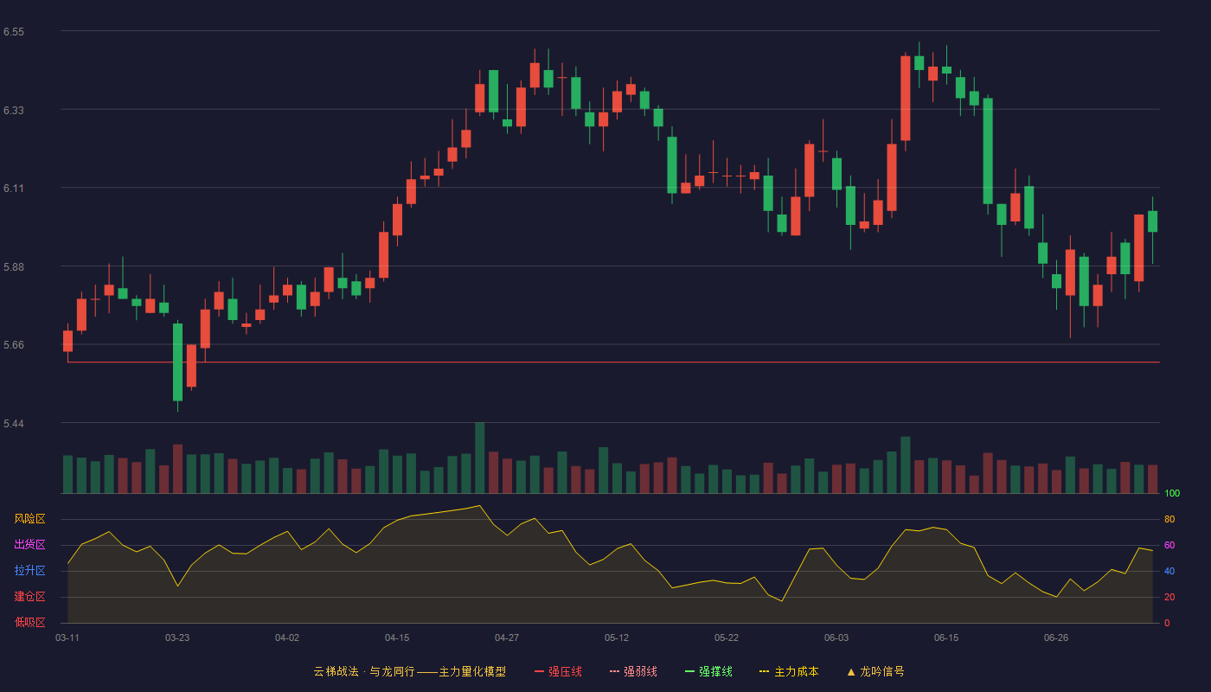Toggle the 强弱线 legend series
Image resolution: width=1211 pixels, height=692 pixels.
pos(633,671)
